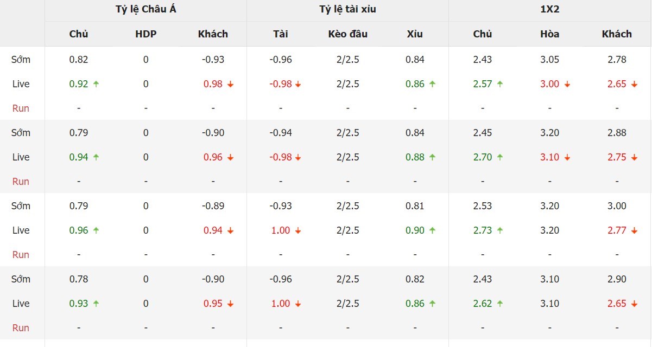Click the Kèo đầu column header
The height and width of the screenshot is (347, 652).
[347, 34]
